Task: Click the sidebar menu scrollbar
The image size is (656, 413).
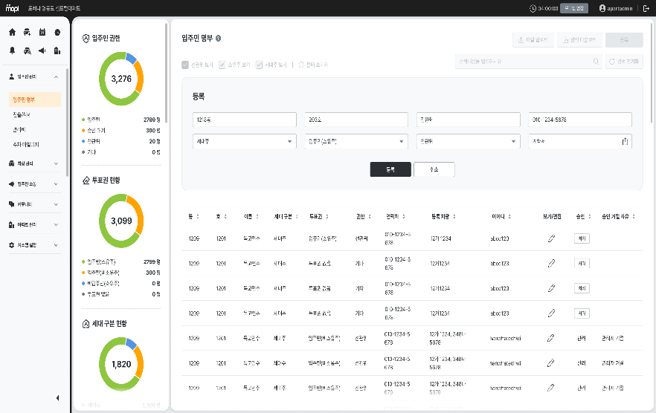Action: 68,121
